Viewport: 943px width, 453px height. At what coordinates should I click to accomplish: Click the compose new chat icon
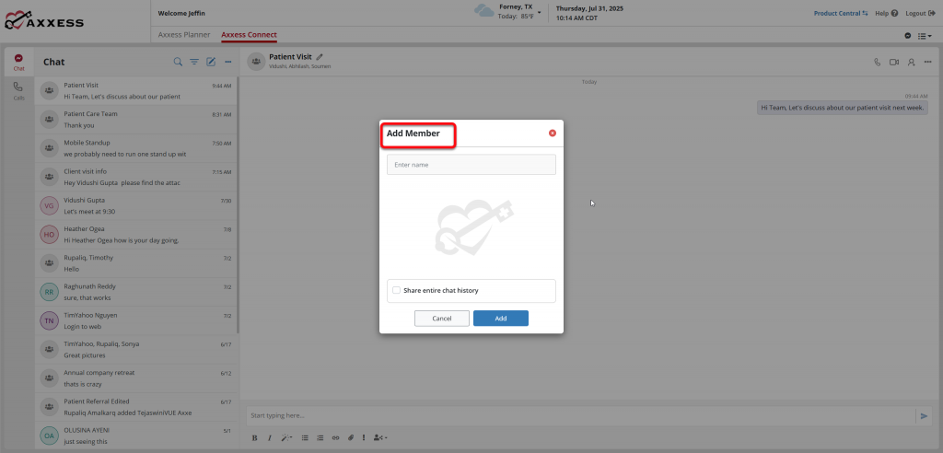click(x=211, y=62)
